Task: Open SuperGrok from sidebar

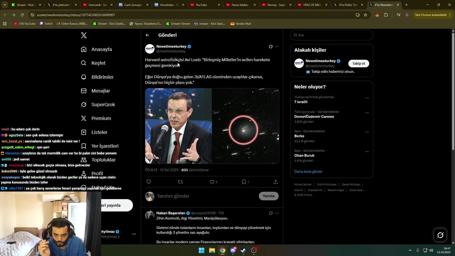Action: coord(98,105)
